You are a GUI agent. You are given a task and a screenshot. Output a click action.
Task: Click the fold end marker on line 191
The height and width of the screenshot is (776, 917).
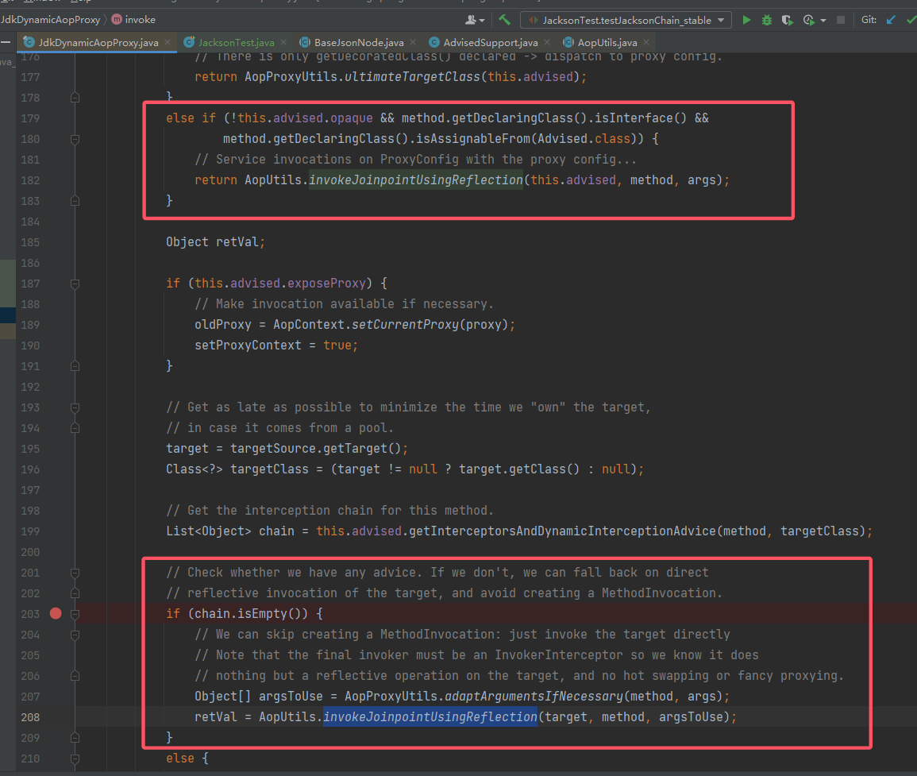coord(75,366)
